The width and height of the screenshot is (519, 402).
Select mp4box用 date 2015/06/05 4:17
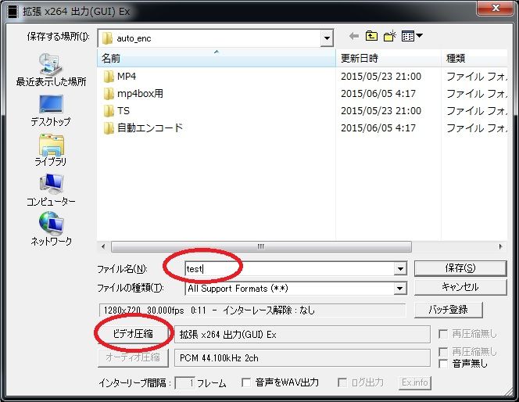pos(378,94)
